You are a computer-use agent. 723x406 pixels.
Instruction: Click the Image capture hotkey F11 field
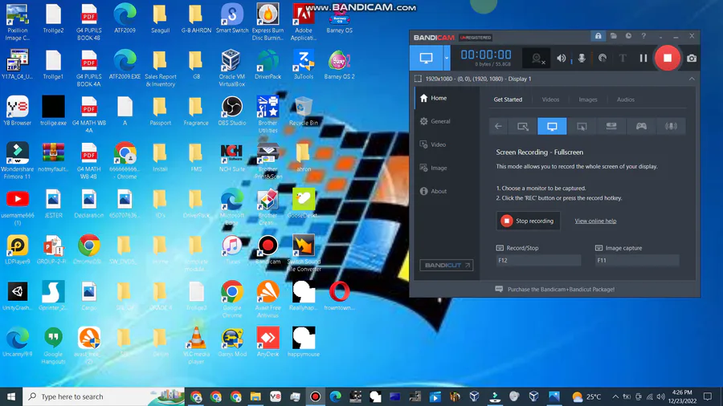(637, 261)
